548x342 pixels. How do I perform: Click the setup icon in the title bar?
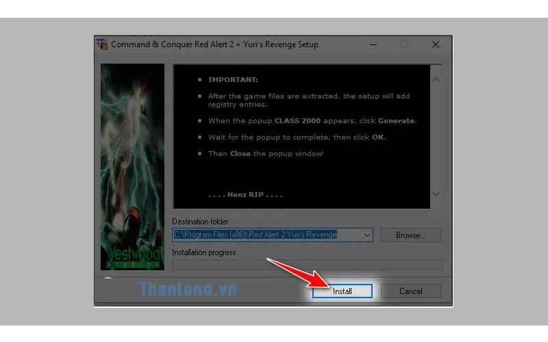click(x=103, y=45)
